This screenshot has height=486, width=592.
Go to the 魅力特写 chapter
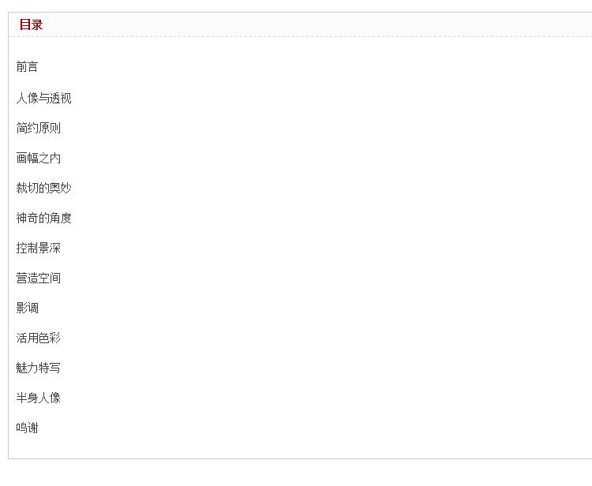click(x=38, y=368)
